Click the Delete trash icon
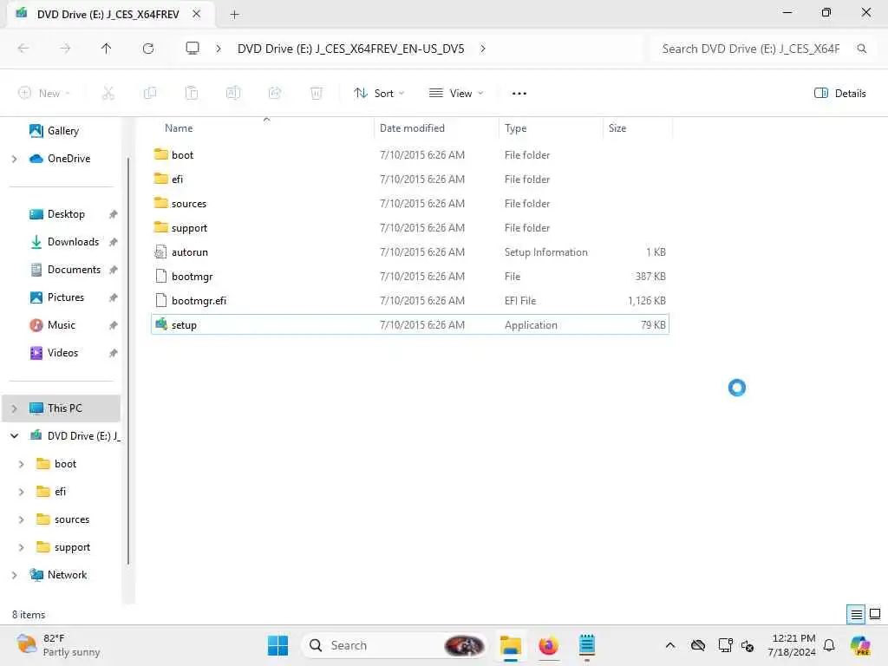 [x=317, y=93]
